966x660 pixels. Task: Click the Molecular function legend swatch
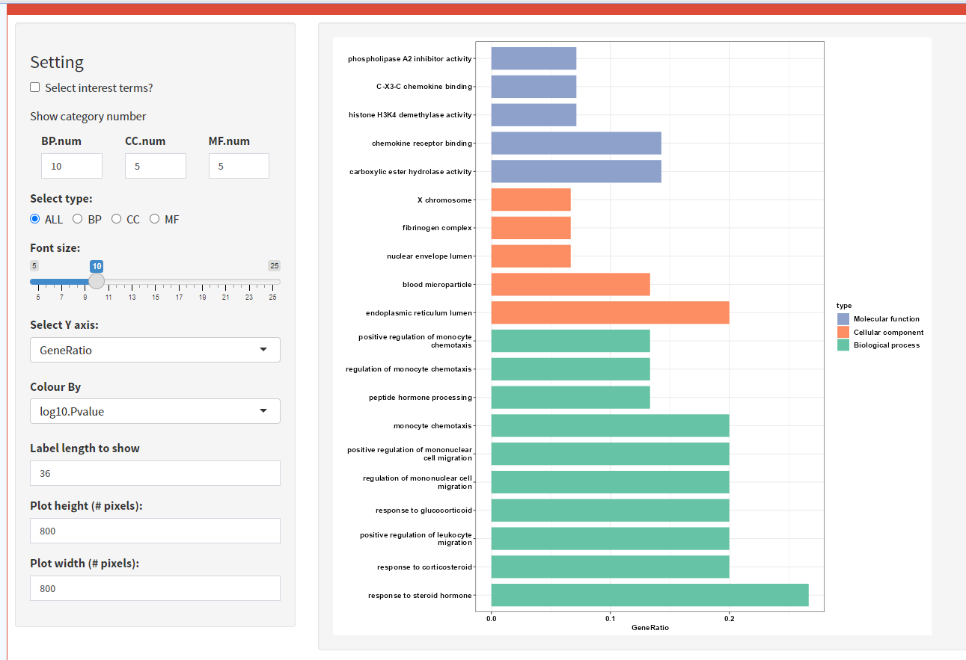pyautogui.click(x=843, y=319)
